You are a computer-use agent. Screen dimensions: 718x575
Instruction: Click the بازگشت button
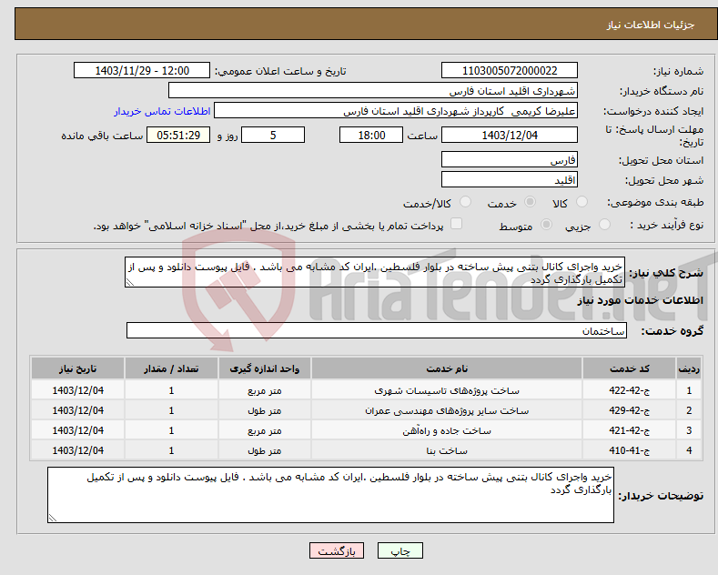pos(336,551)
